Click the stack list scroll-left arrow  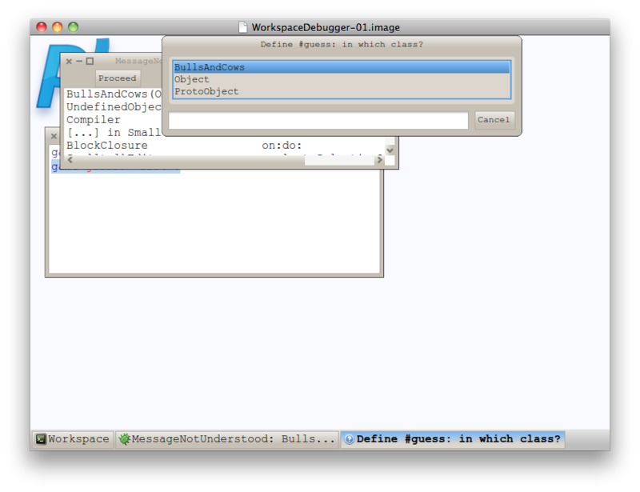pyautogui.click(x=70, y=160)
